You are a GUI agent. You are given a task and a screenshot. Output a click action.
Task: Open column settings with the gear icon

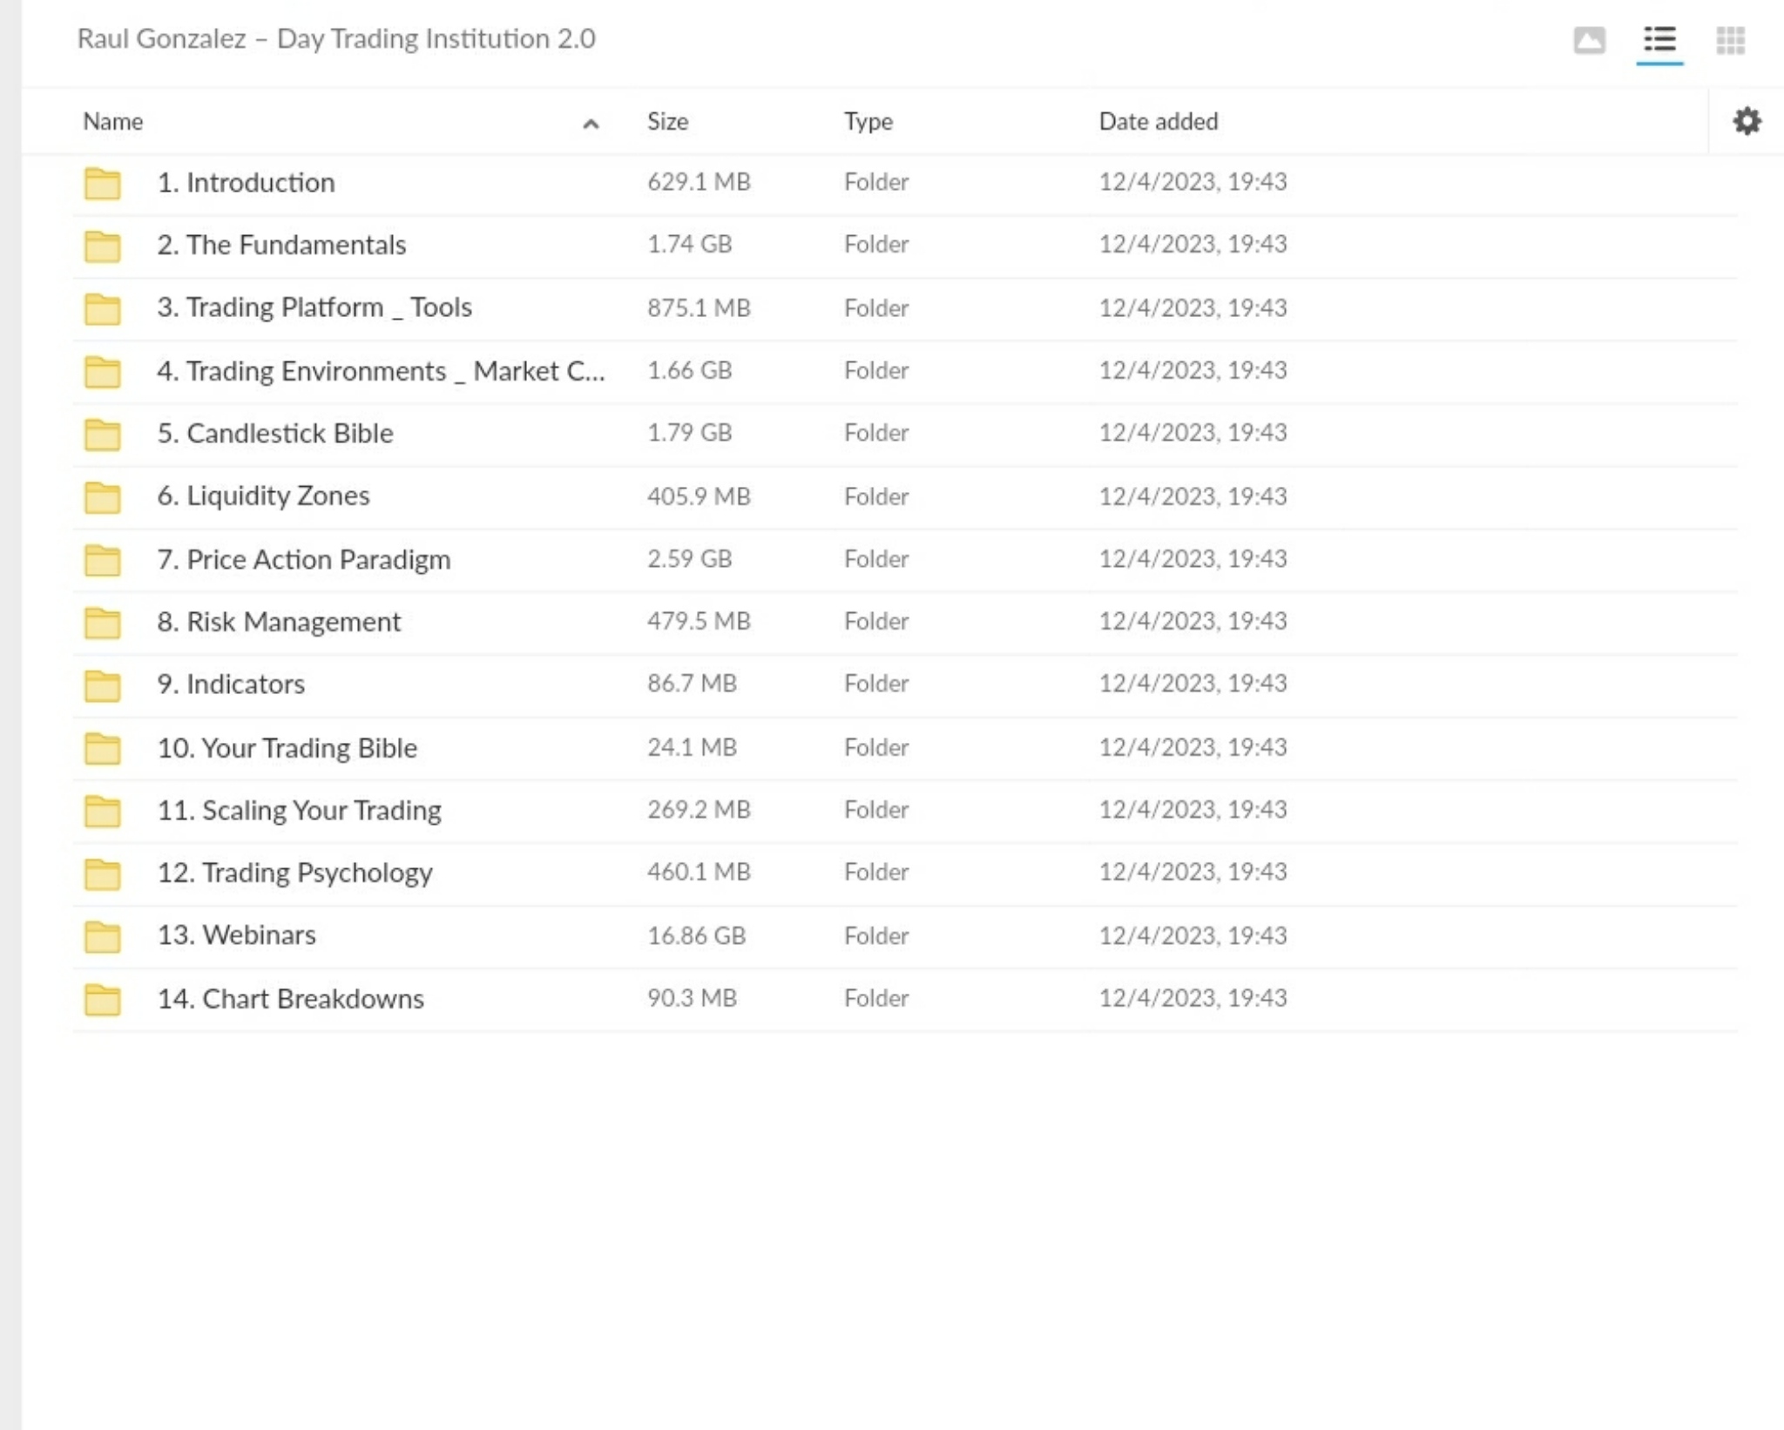(x=1747, y=121)
